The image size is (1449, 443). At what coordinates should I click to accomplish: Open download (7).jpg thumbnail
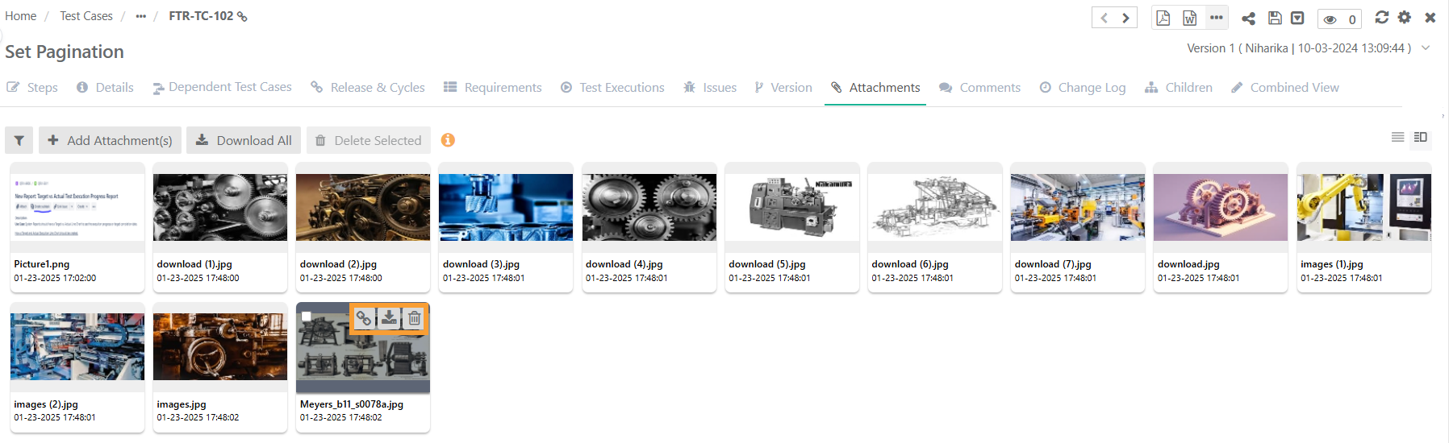tap(1078, 207)
